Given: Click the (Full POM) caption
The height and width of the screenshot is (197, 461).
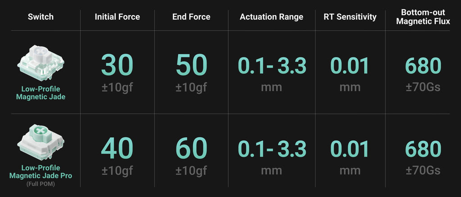Looking at the screenshot, I should pyautogui.click(x=41, y=184).
